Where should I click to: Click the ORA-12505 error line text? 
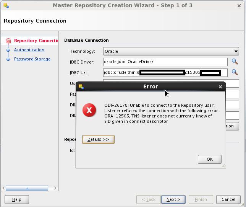pos(158,116)
